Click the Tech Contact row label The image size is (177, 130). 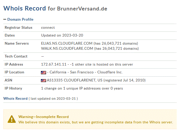pos(16,56)
